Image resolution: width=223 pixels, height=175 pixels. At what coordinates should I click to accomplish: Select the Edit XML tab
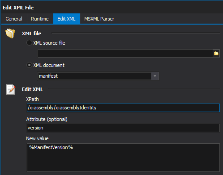67,19
